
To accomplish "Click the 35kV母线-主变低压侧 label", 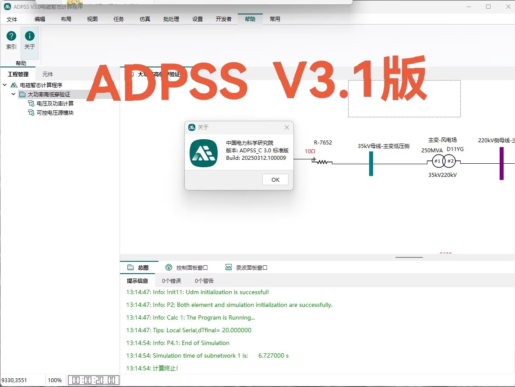I will [384, 146].
